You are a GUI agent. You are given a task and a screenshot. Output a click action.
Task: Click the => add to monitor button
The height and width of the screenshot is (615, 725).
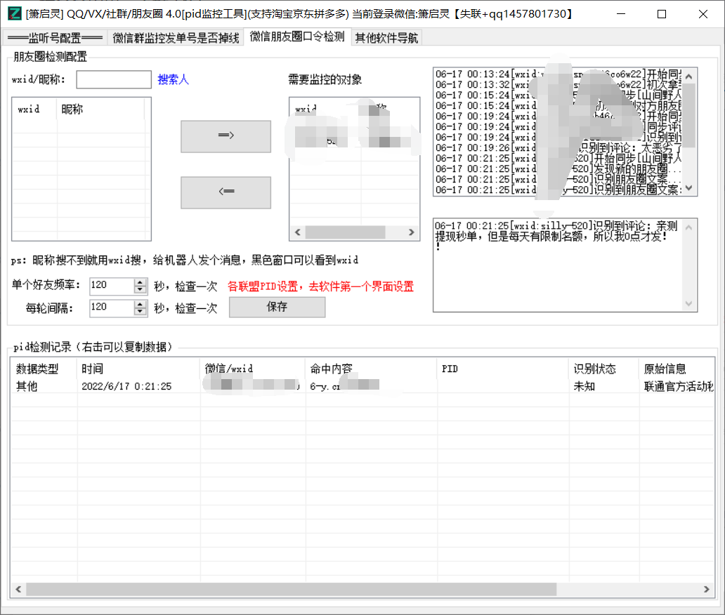tap(226, 136)
